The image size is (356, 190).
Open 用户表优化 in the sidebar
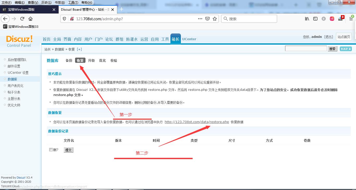(16, 86)
